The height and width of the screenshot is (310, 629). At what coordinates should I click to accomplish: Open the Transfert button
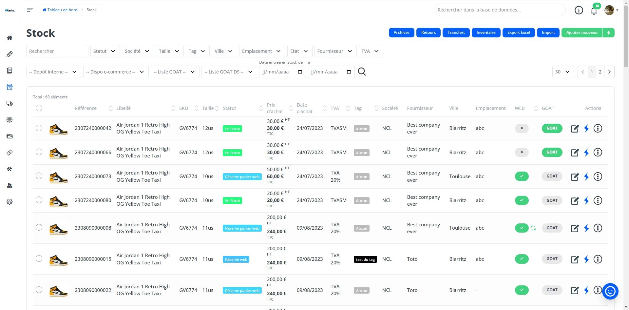(x=456, y=32)
